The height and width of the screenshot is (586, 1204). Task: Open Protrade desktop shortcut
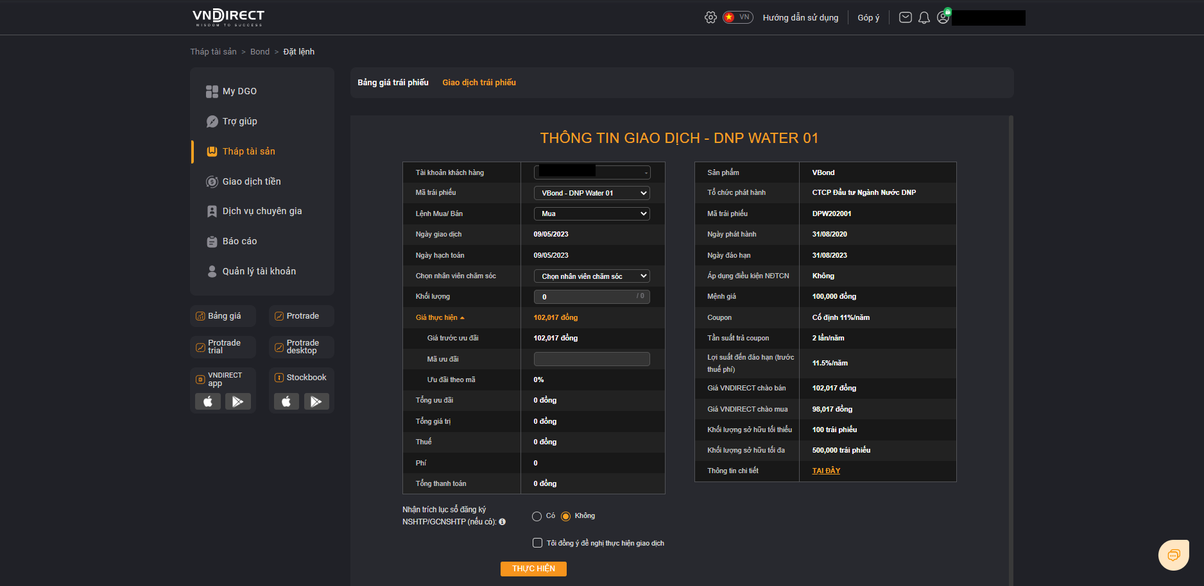point(302,347)
